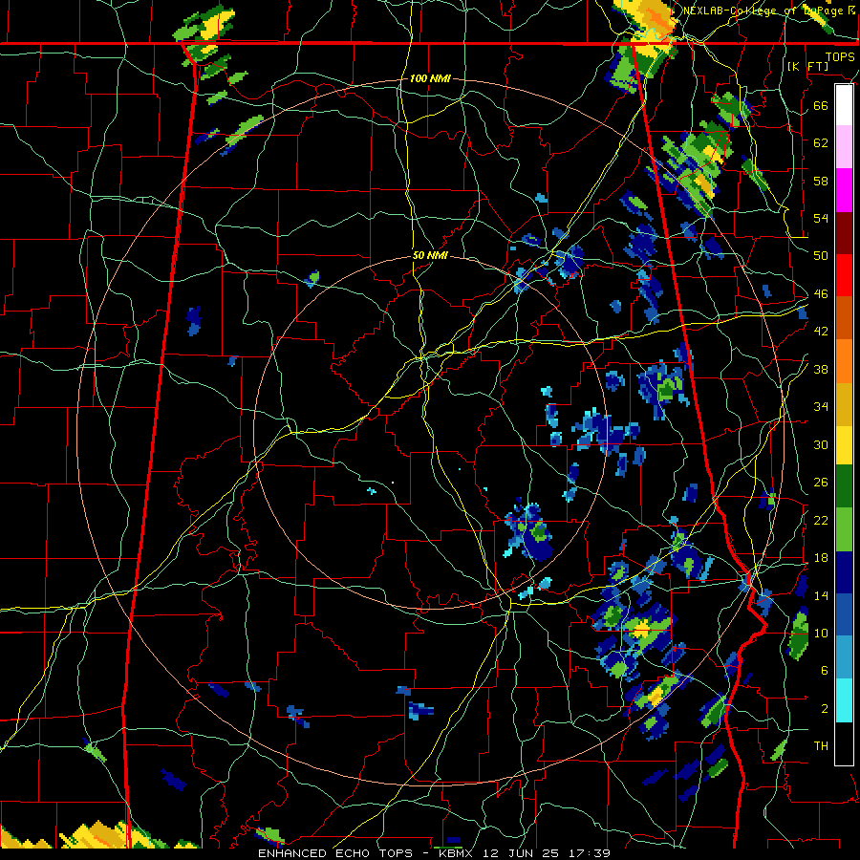
Task: Click the "KBMX" radar site identifier
Action: pos(457,853)
